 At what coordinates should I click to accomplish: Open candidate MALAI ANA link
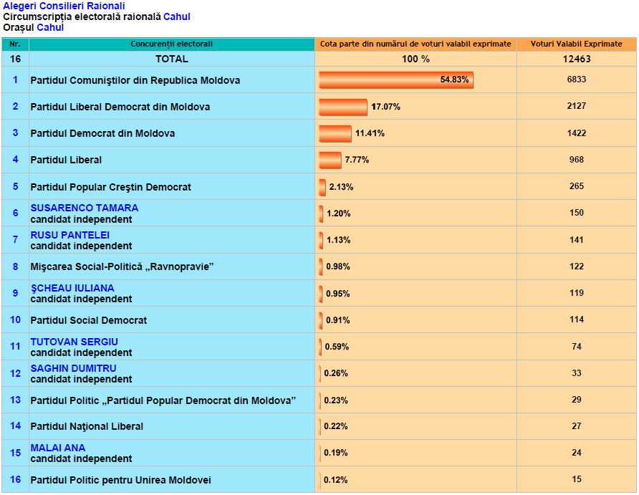tap(58, 448)
